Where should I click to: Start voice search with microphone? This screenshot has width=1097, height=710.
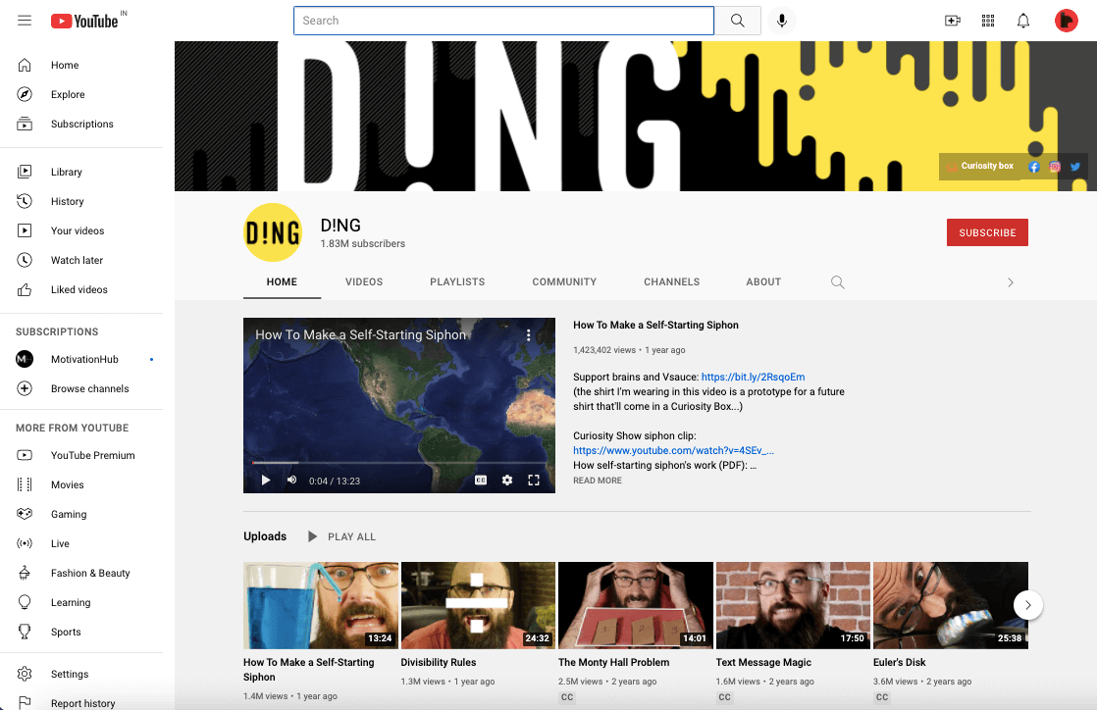pos(781,21)
